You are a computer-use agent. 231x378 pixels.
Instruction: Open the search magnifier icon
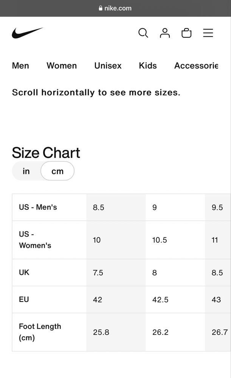click(143, 33)
